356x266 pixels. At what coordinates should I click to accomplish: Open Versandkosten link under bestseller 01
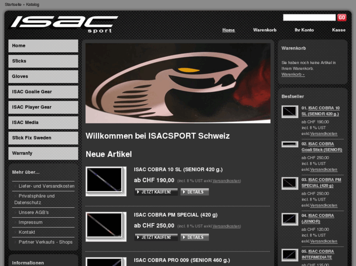324,134
